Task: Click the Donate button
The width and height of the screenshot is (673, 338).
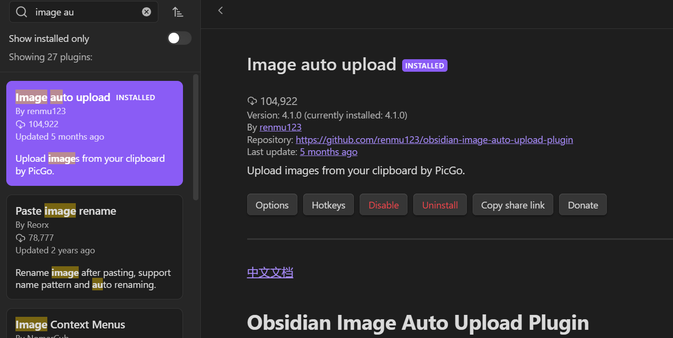Action: click(583, 205)
